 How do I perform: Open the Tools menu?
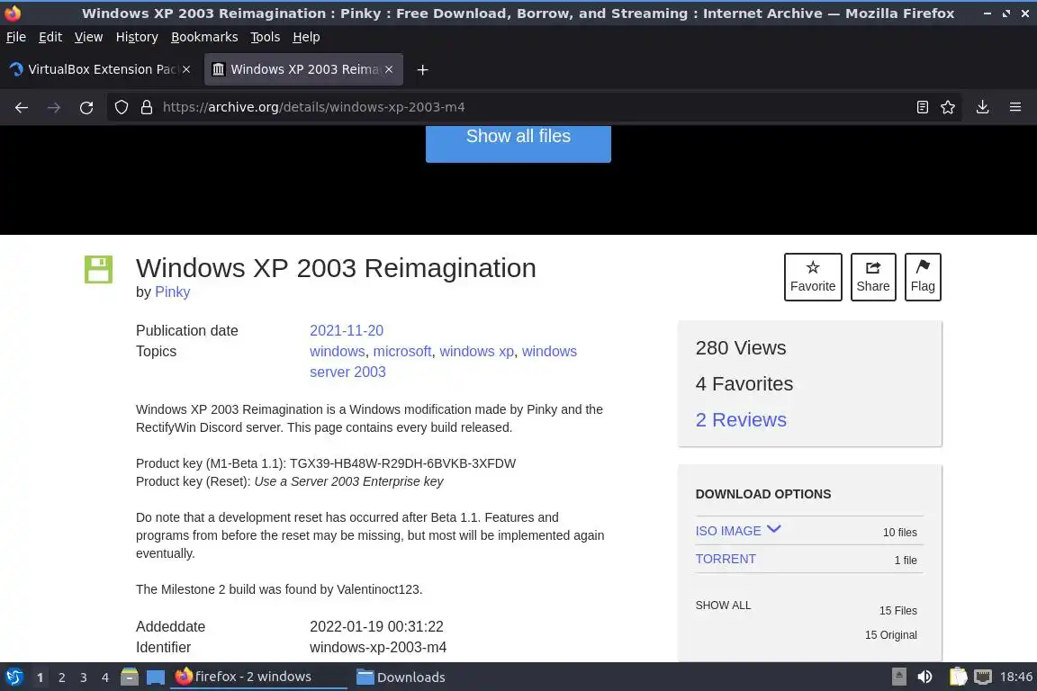(266, 37)
